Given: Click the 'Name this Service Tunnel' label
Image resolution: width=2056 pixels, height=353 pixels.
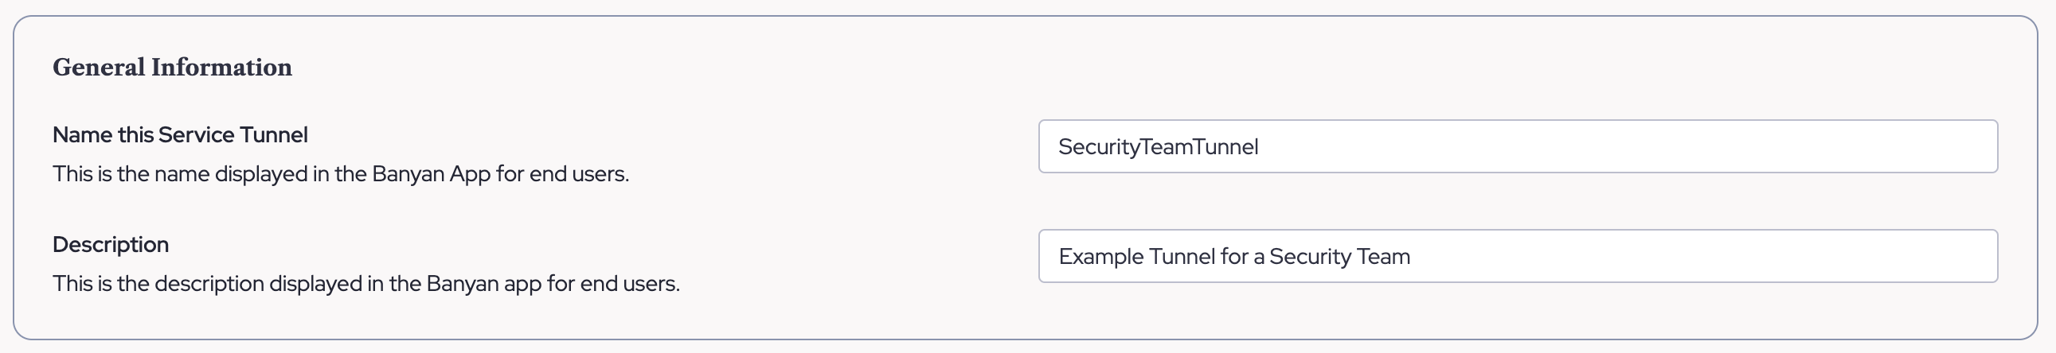Looking at the screenshot, I should 180,135.
